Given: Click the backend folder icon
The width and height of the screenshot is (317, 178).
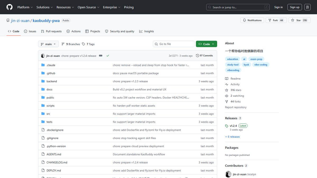Looking at the screenshot, I should pos(43,81).
